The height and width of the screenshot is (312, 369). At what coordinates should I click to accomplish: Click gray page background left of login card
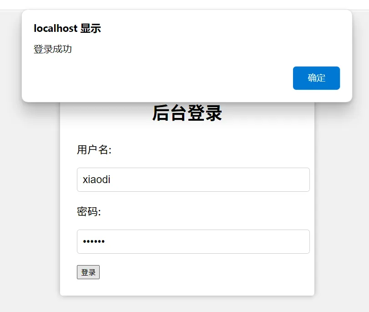point(30,200)
